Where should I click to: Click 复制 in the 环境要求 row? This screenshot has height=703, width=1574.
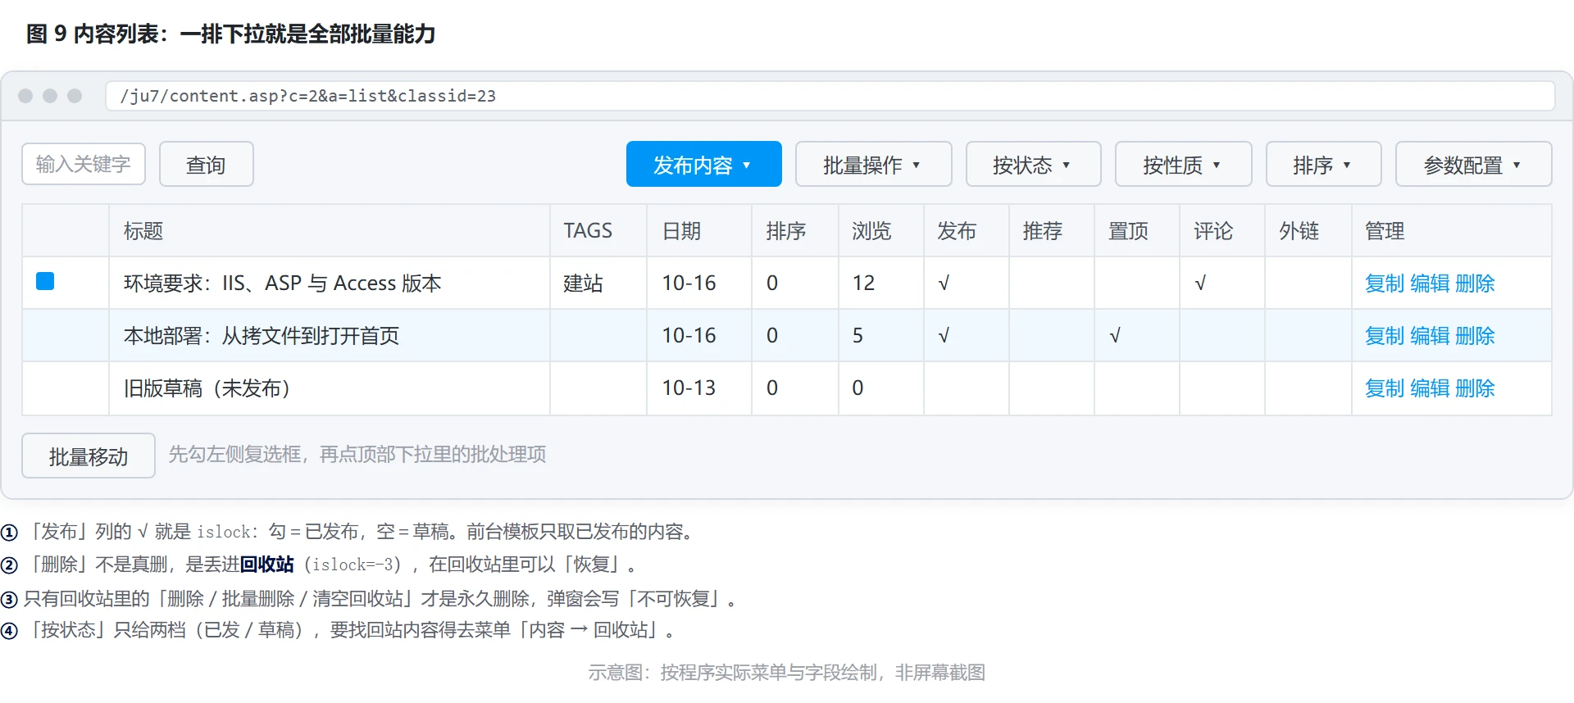tap(1385, 283)
